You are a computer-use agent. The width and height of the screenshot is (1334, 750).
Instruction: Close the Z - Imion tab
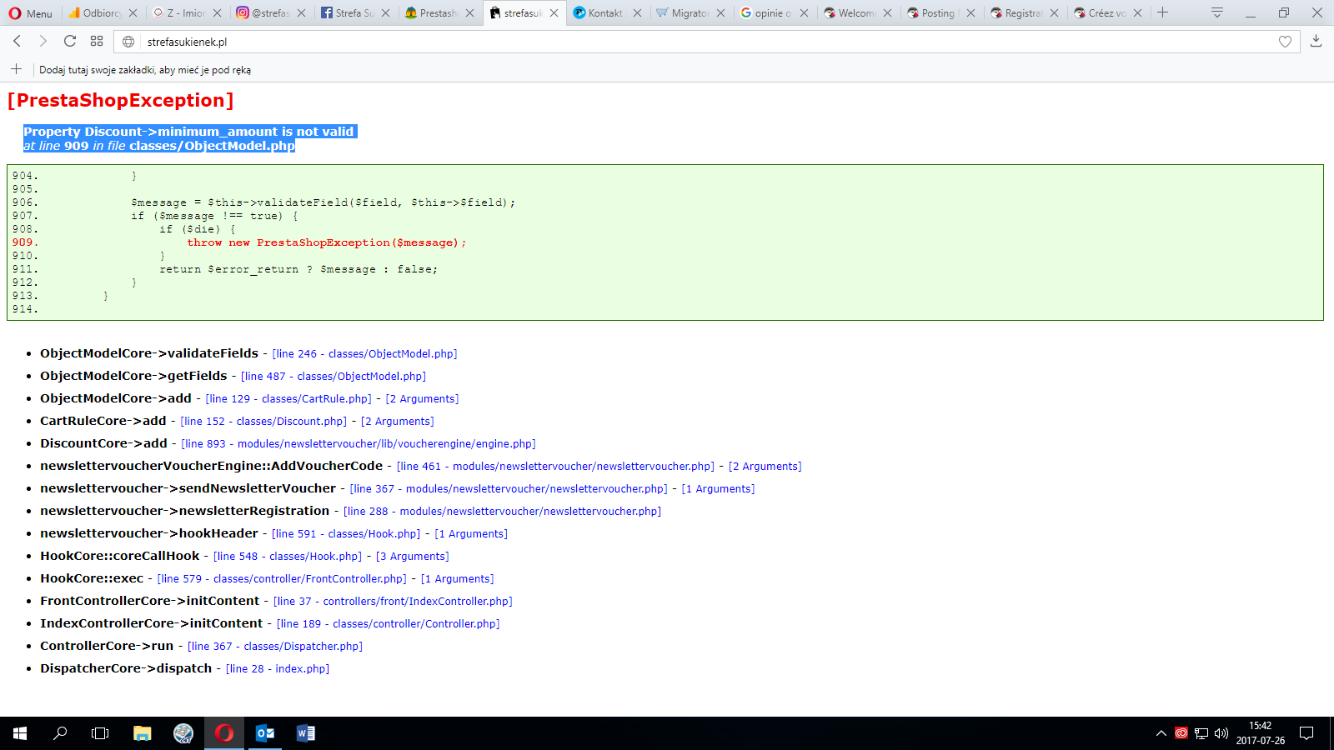pos(218,13)
